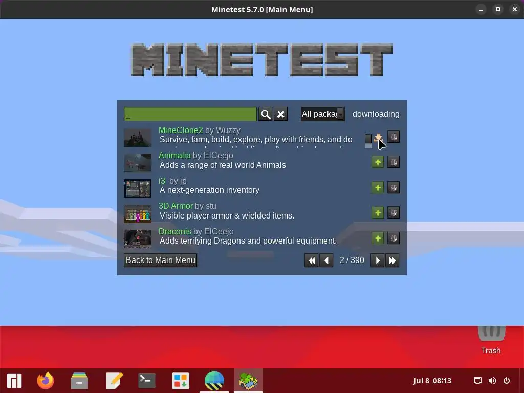
Task: Click the 'i3' package title
Action: (162, 181)
